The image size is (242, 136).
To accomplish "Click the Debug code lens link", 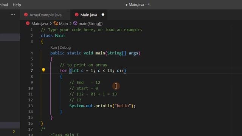I will [x=65, y=48].
